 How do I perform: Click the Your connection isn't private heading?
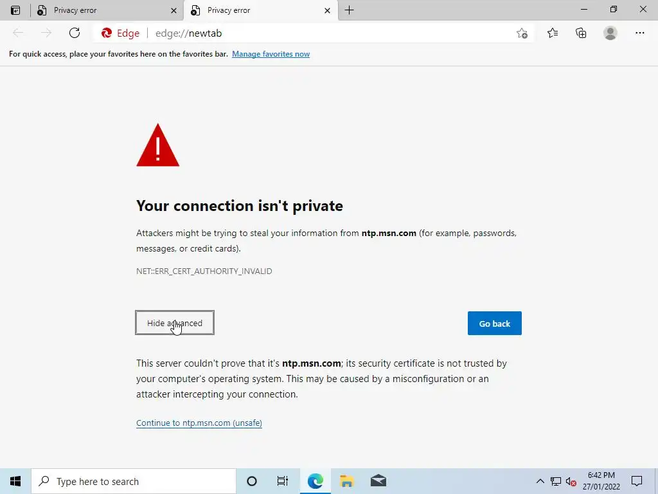[x=240, y=206]
